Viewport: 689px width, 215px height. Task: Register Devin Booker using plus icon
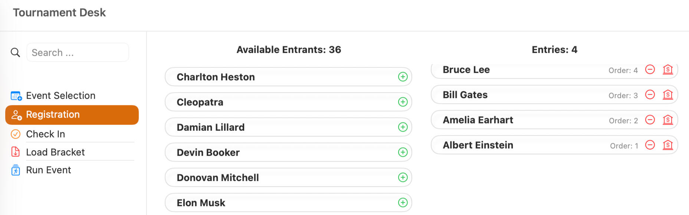pos(403,152)
